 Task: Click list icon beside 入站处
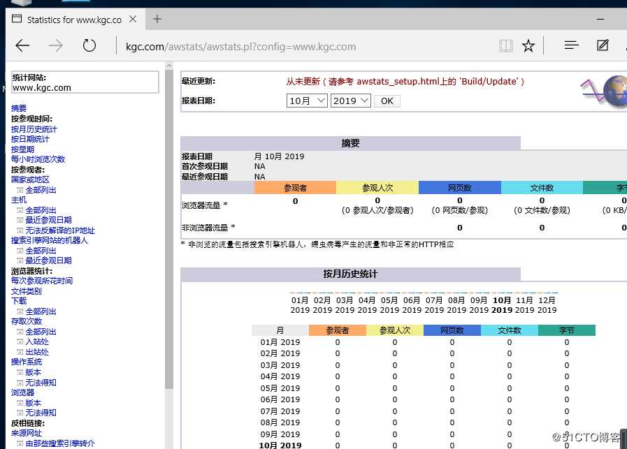[20, 341]
